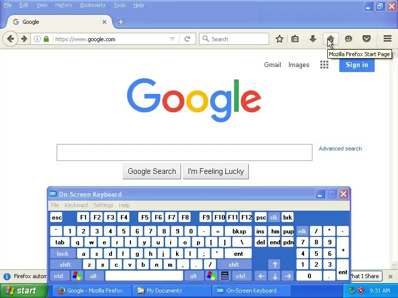Toggle the right ctrl key
Viewport: 398px width, 298px height.
coord(241,276)
